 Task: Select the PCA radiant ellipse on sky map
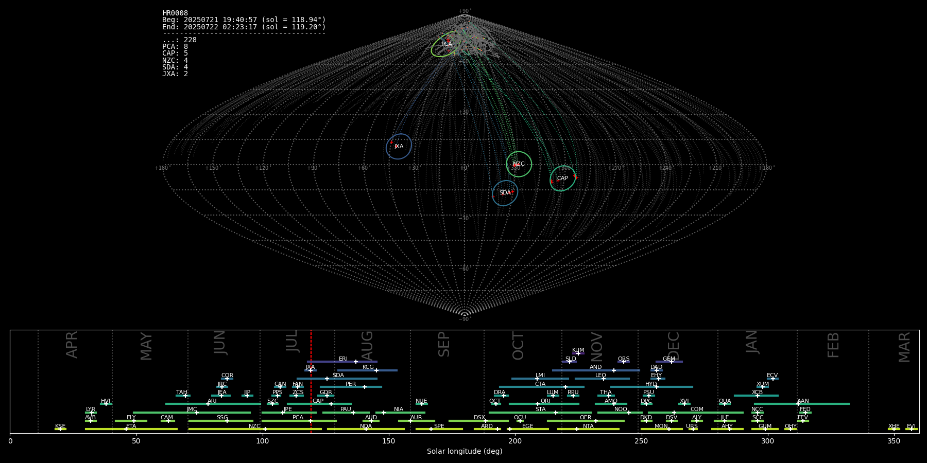447,44
